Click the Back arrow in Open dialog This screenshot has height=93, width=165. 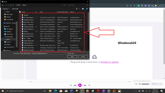pos(3,5)
